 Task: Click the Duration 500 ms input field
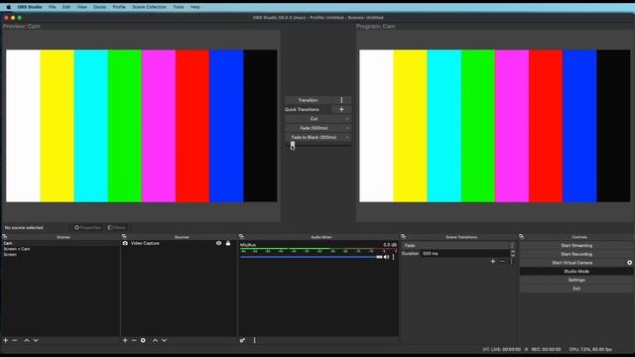point(464,254)
